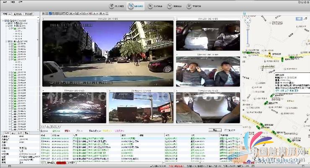Select the video tile showing a truck at an intersection

[x=141, y=108]
